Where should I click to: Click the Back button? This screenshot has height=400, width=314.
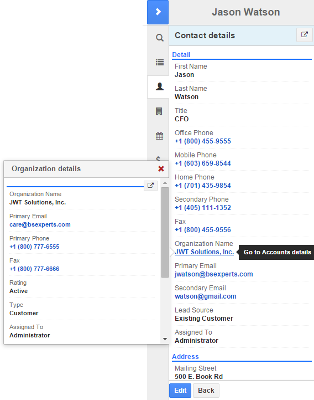coord(206,391)
